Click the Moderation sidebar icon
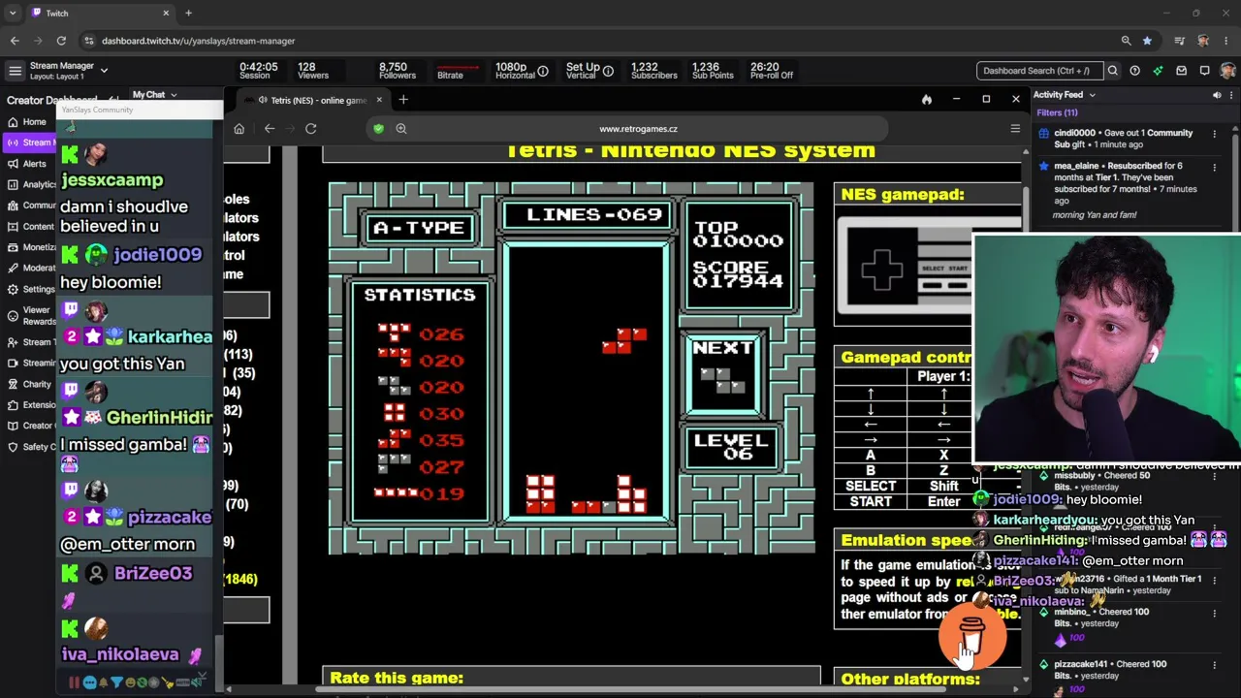The height and width of the screenshot is (698, 1241). click(x=13, y=268)
